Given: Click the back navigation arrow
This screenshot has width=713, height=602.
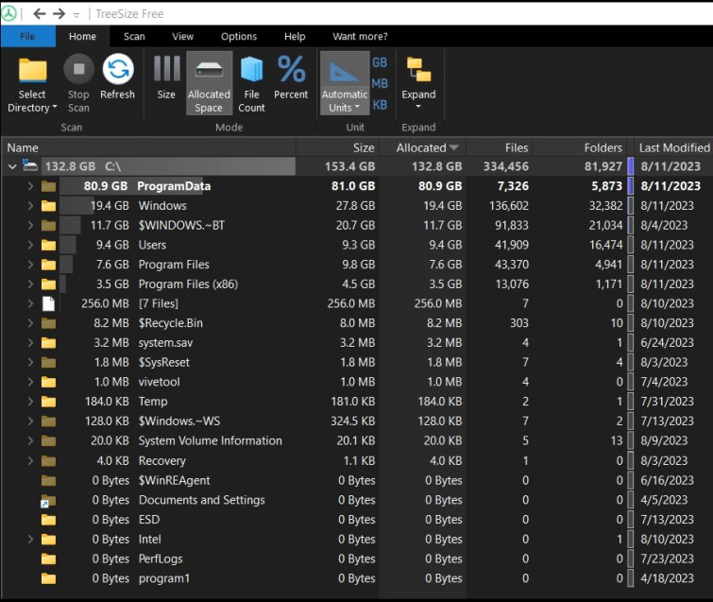Looking at the screenshot, I should 39,13.
